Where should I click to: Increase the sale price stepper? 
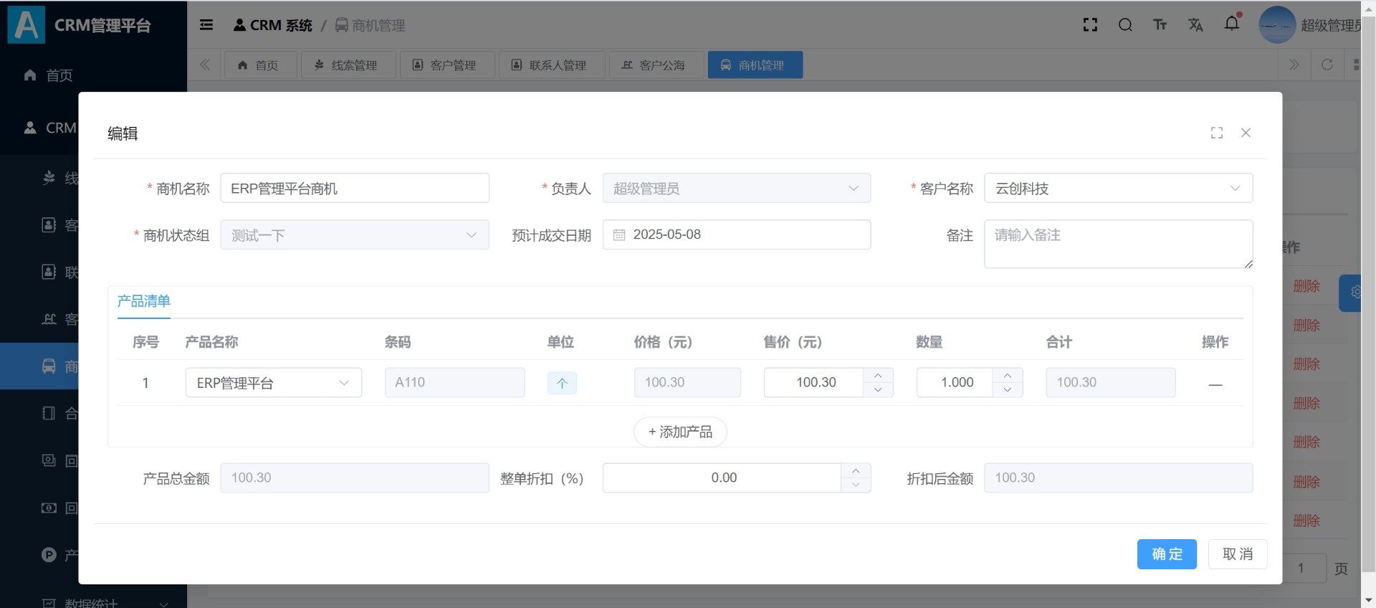pyautogui.click(x=878, y=376)
